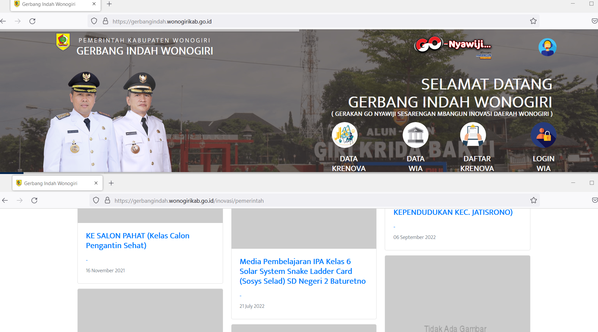
Task: Close the upper Gerbang Indah Wonogiri tab
Action: point(94,4)
